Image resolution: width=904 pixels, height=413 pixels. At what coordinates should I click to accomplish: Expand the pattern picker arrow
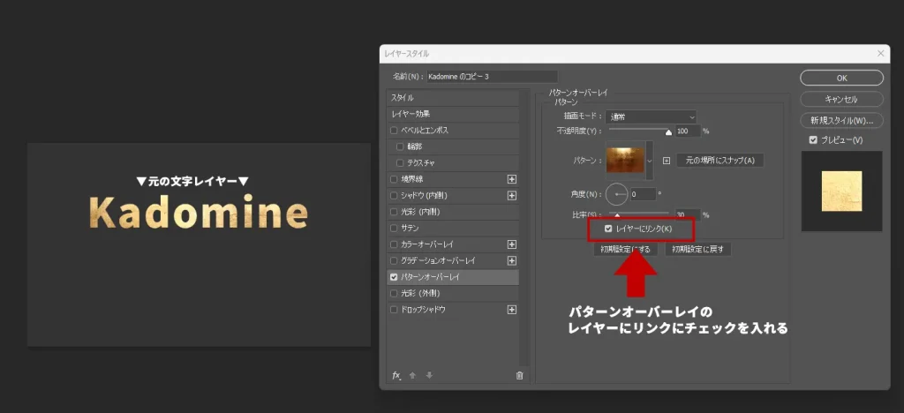[x=651, y=161]
